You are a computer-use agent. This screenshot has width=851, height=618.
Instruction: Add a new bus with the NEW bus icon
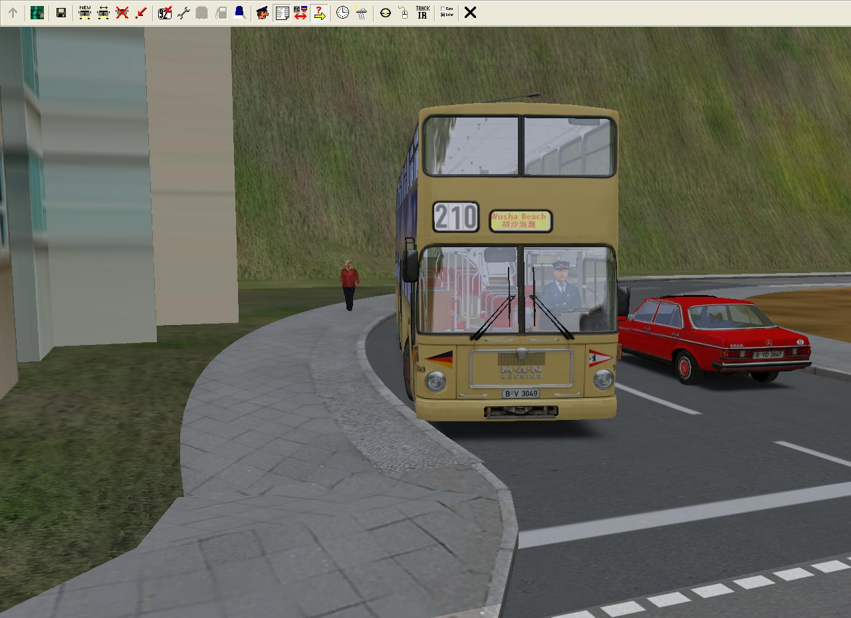[84, 13]
